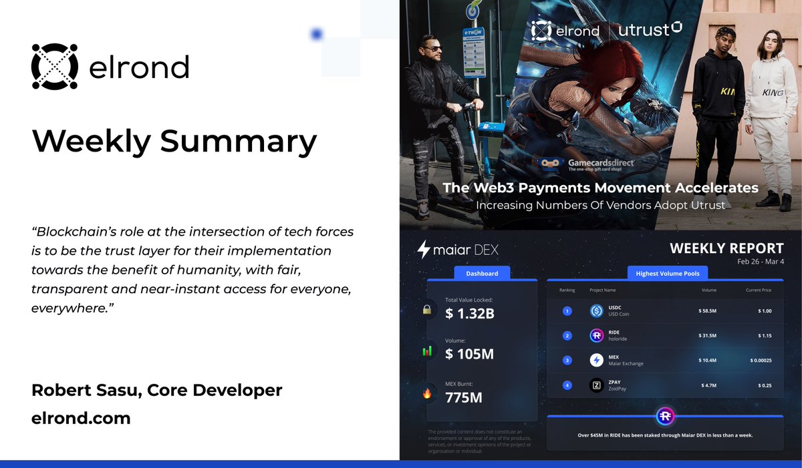802x468 pixels.
Task: Click the Over $45M in RIDE staked note
Action: [665, 435]
